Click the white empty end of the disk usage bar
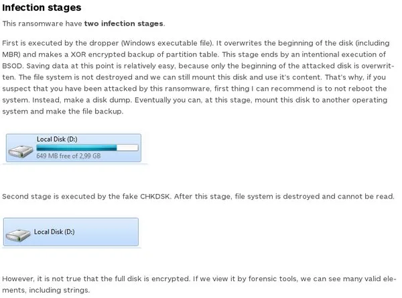 tap(127, 148)
